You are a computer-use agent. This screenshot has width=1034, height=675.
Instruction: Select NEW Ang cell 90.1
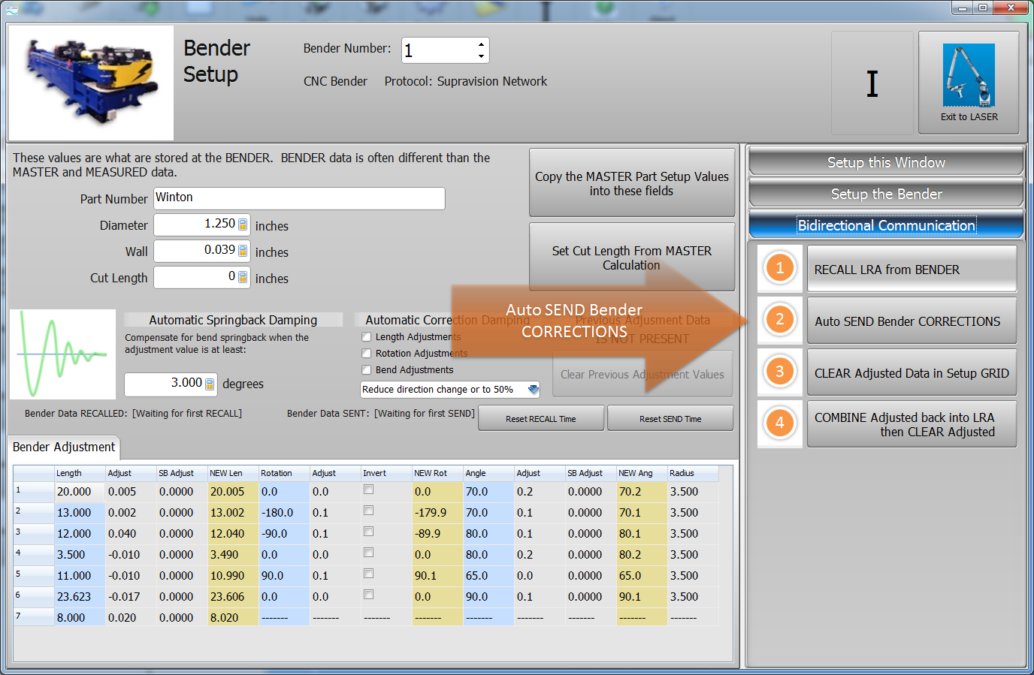[642, 597]
